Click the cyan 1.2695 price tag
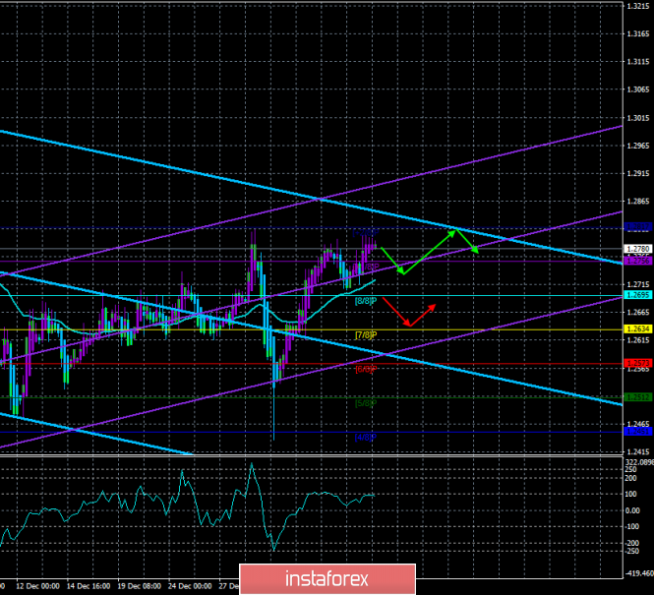Image resolution: width=654 pixels, height=595 pixels. (638, 295)
